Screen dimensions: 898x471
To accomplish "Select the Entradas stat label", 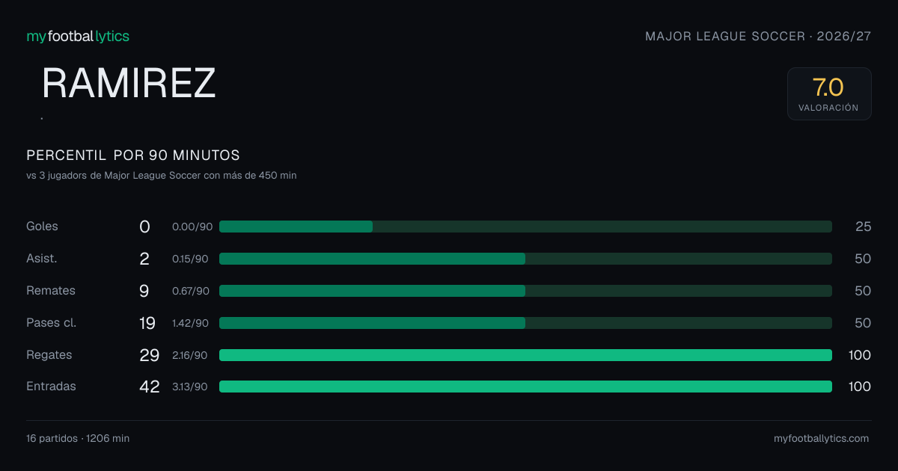I will click(51, 387).
